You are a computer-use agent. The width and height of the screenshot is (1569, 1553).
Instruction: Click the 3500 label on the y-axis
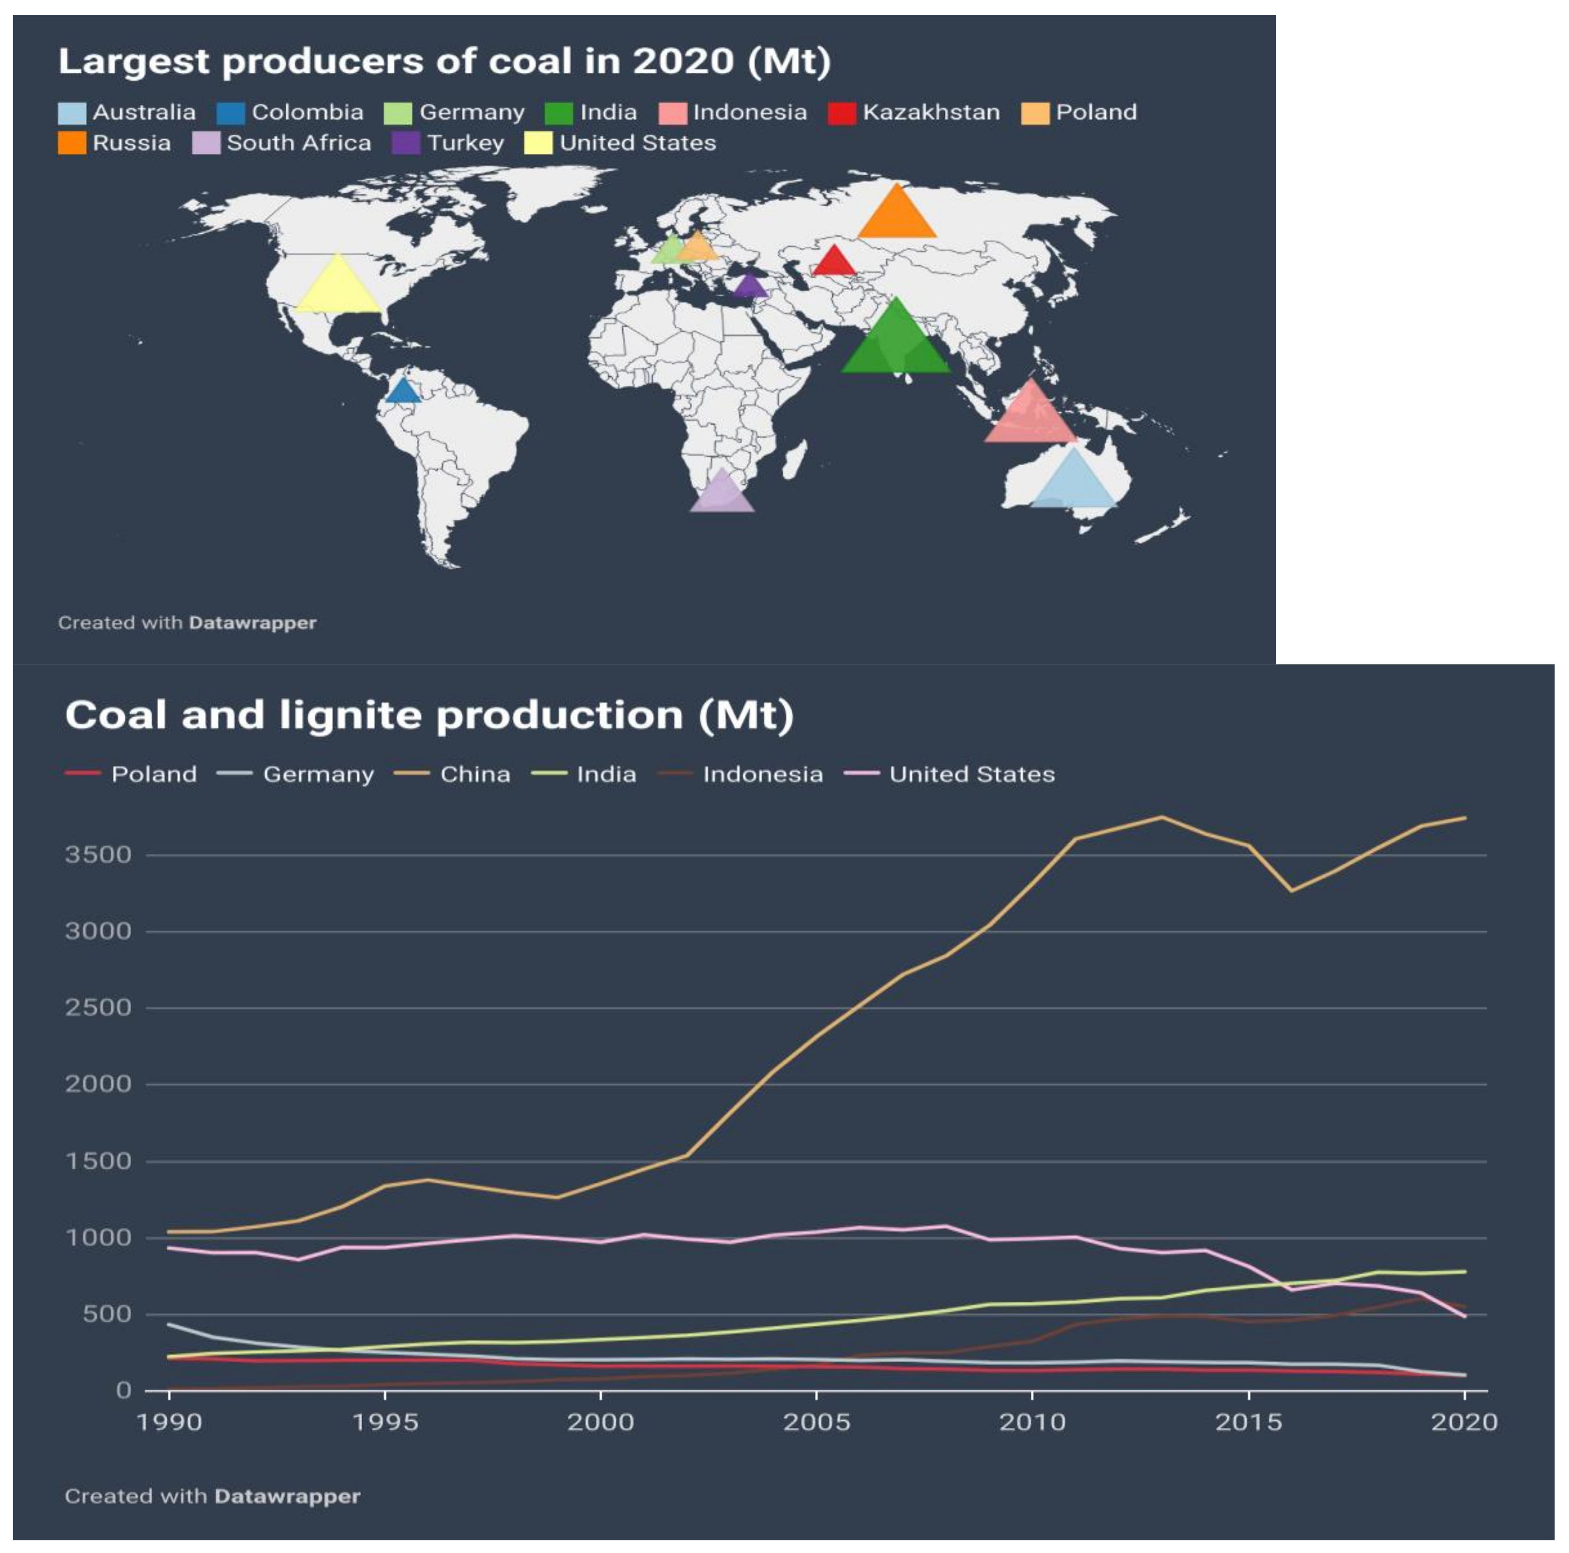click(97, 855)
